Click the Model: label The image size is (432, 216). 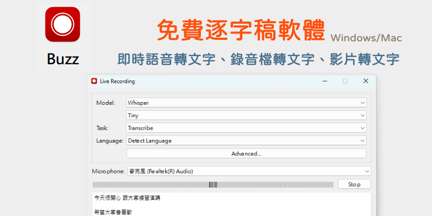105,103
